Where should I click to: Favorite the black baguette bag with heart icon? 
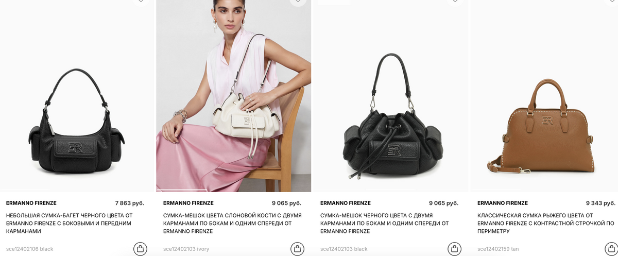click(141, 2)
